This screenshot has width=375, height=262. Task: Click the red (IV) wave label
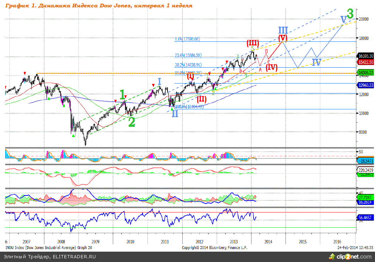click(272, 68)
